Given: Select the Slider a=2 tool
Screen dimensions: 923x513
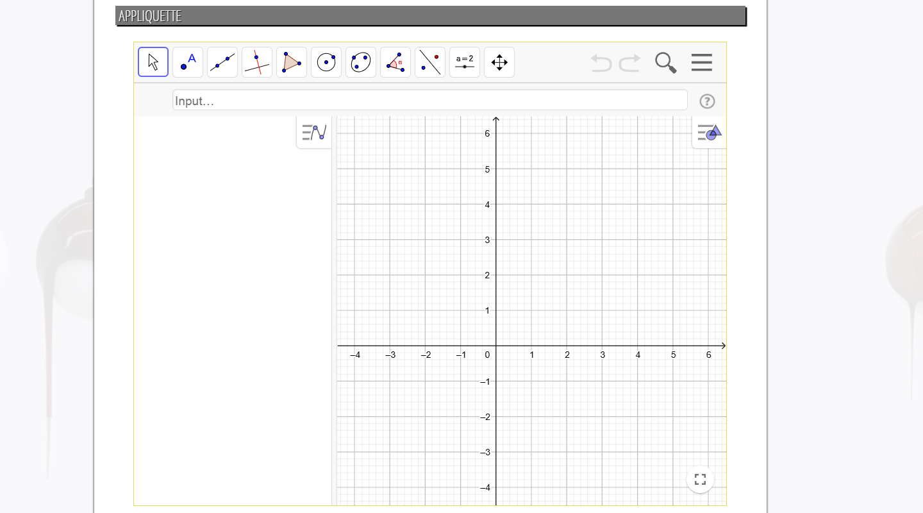Looking at the screenshot, I should pyautogui.click(x=465, y=62).
